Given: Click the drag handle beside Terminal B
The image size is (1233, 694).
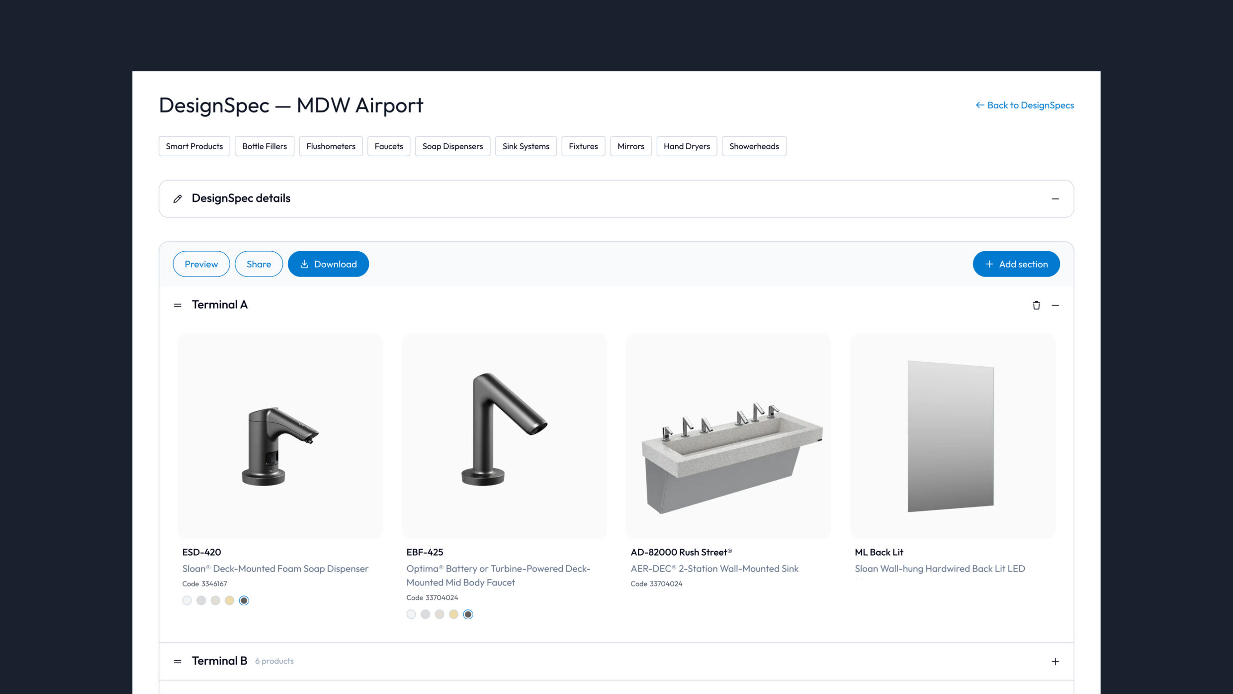Looking at the screenshot, I should (x=177, y=661).
